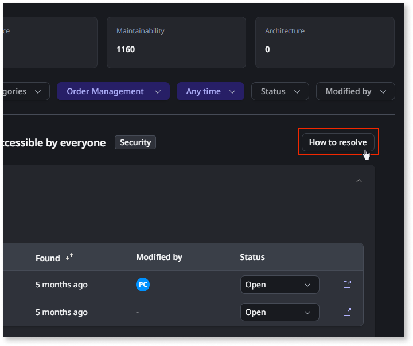The image size is (413, 346).
Task: Change the second row's Open status
Action: click(279, 312)
